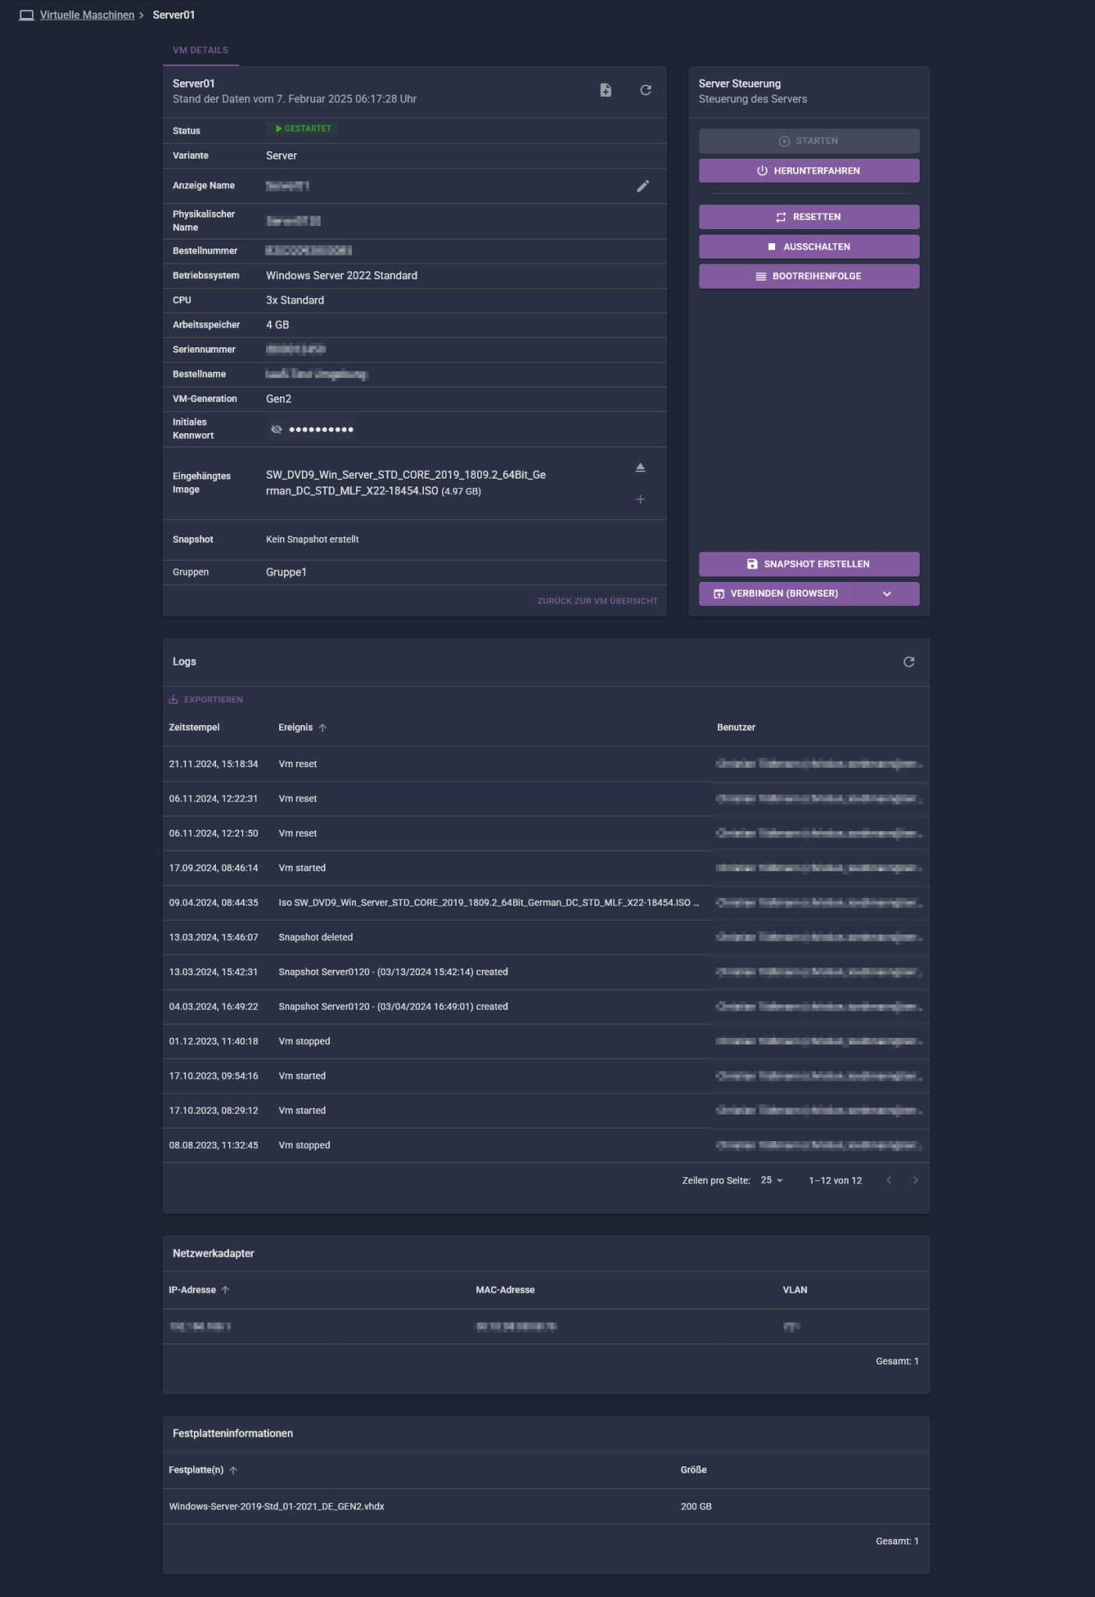Click Snapshot erstellen button
The width and height of the screenshot is (1095, 1597).
pos(808,564)
